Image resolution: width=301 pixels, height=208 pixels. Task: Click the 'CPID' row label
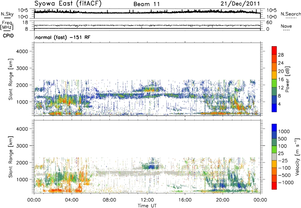(x=8, y=36)
